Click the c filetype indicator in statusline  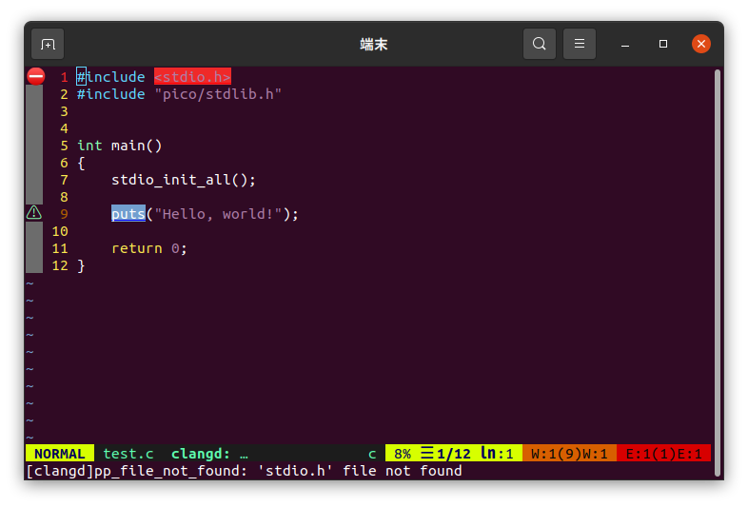[x=372, y=454]
